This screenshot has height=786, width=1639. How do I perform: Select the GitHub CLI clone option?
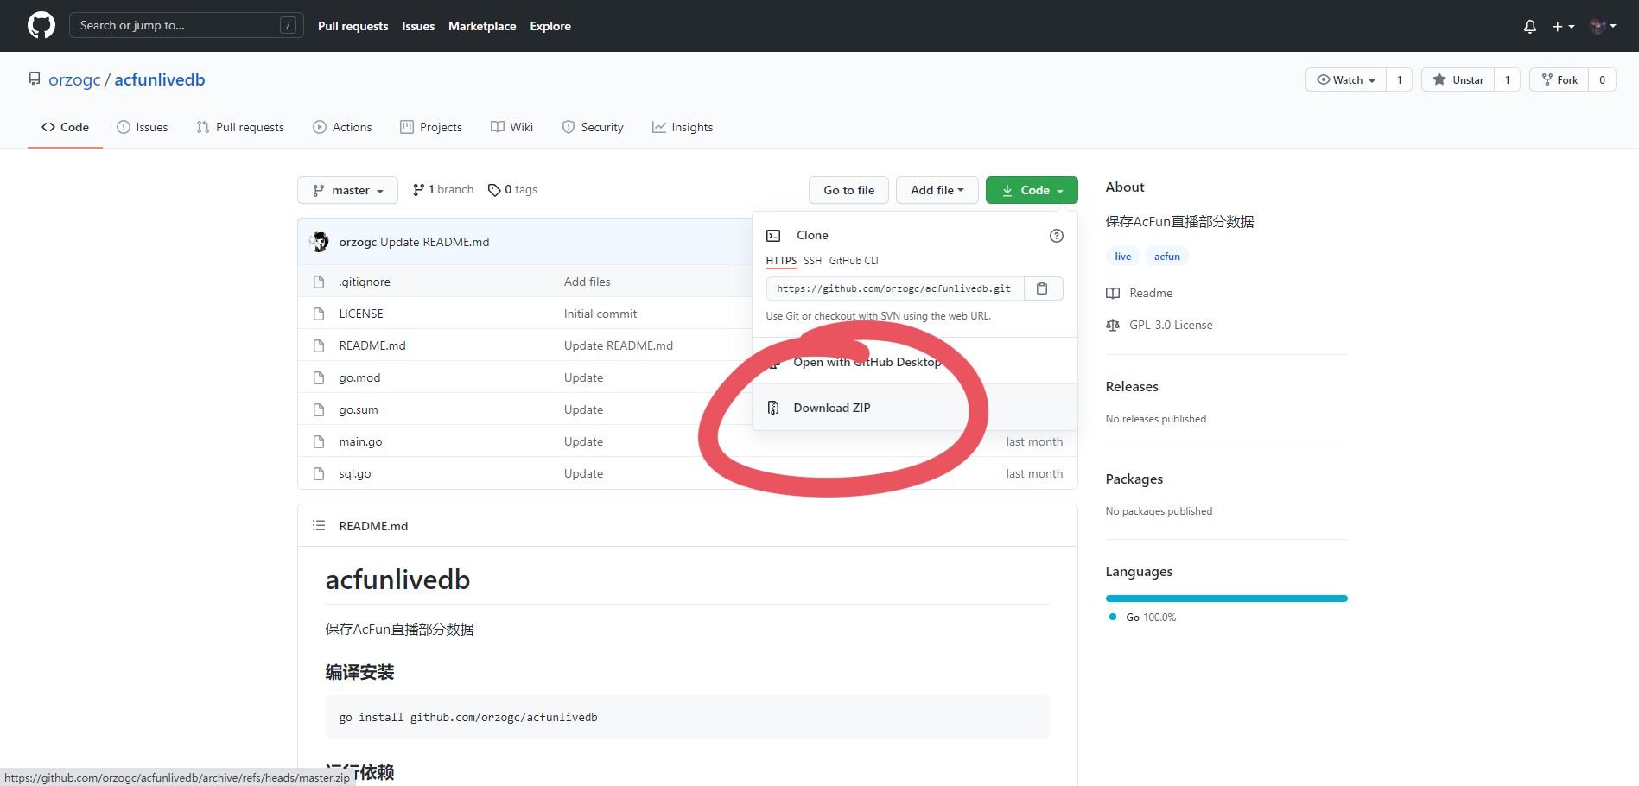click(854, 261)
